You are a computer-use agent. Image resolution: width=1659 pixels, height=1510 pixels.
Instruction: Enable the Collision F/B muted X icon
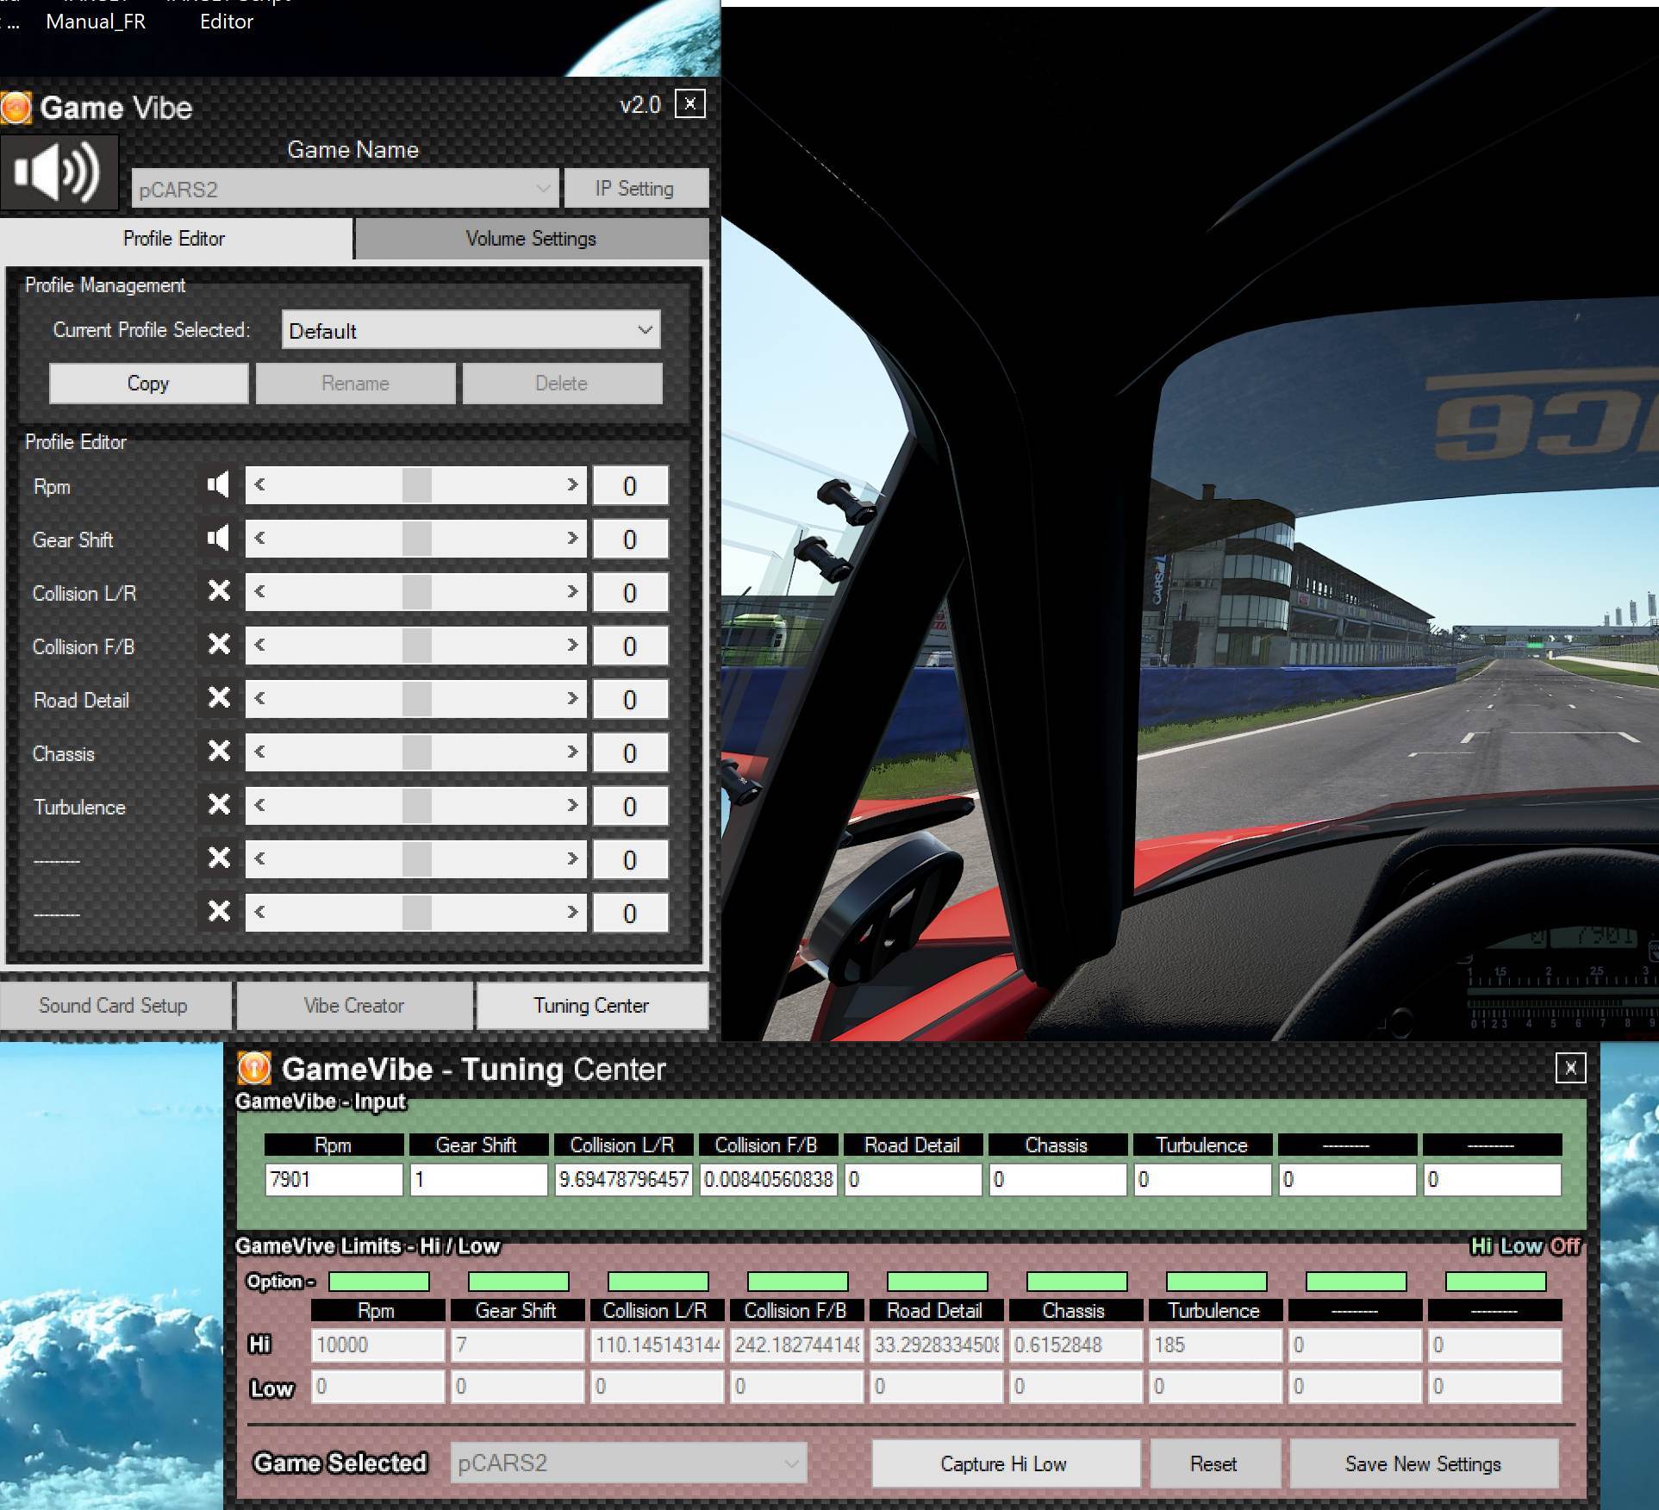point(220,645)
